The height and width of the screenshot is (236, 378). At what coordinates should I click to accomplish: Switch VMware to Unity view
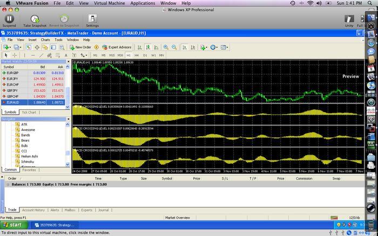click(x=349, y=20)
